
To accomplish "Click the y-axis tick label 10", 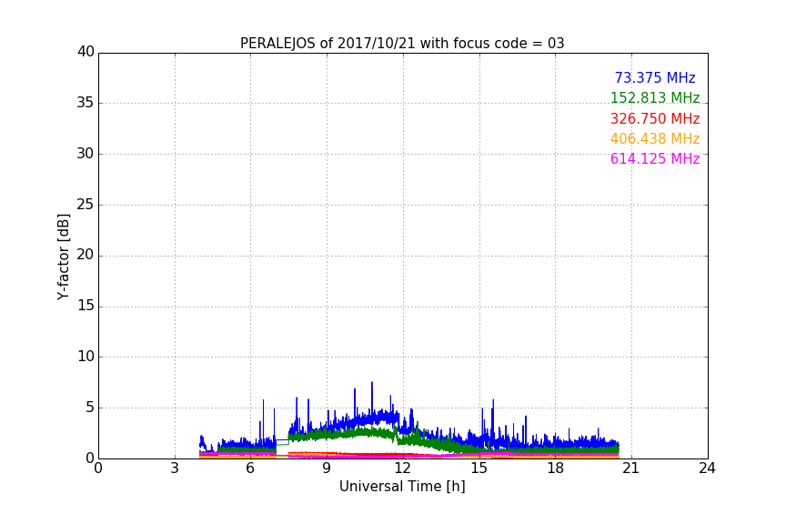I will tap(86, 357).
